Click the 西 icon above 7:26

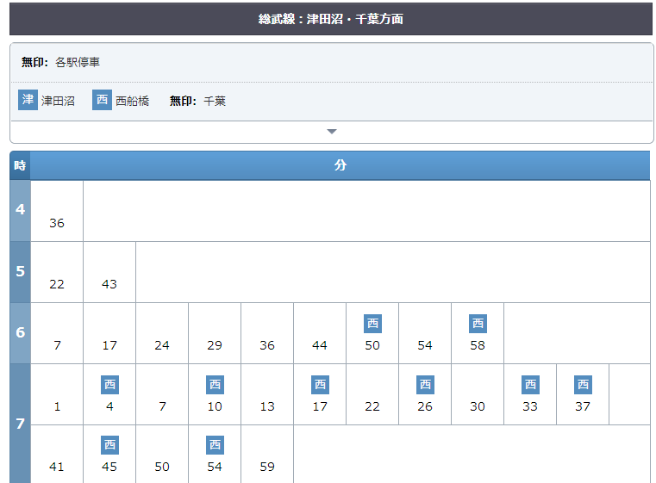(x=425, y=385)
